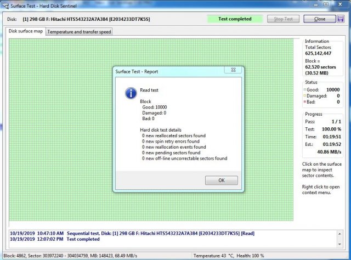Confirm the report with OK button
Image resolution: width=351 pixels, height=260 pixels.
click(x=222, y=180)
